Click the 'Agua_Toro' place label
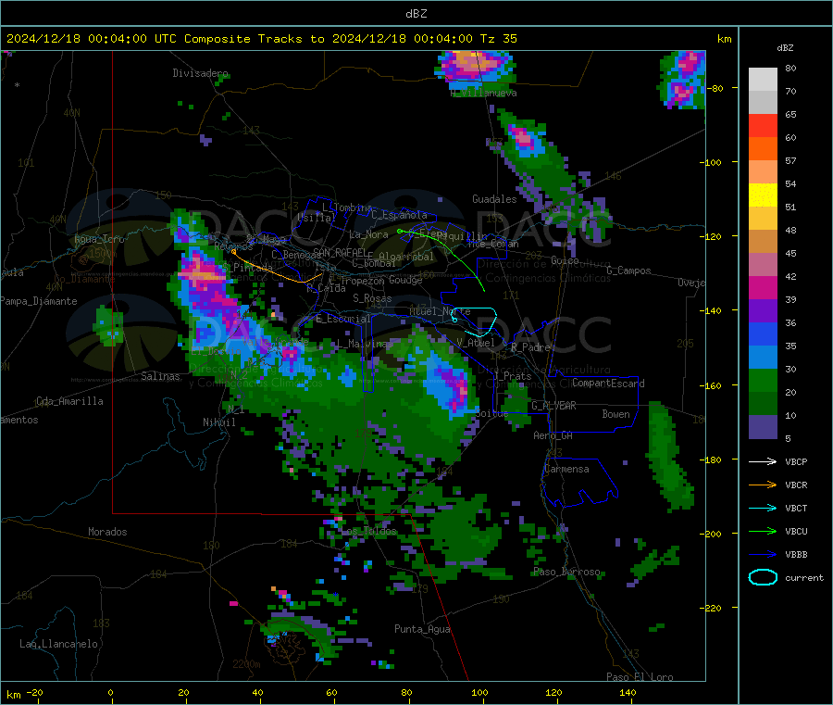The image size is (833, 705). pyautogui.click(x=99, y=240)
